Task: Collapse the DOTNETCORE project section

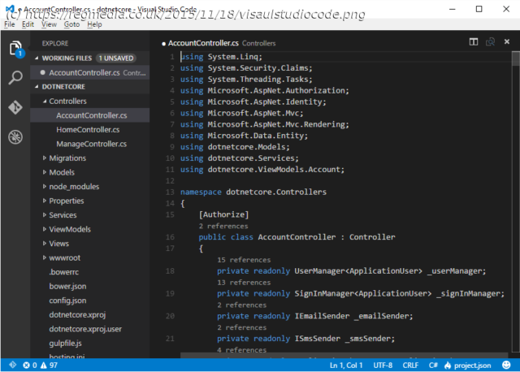Action: point(37,87)
